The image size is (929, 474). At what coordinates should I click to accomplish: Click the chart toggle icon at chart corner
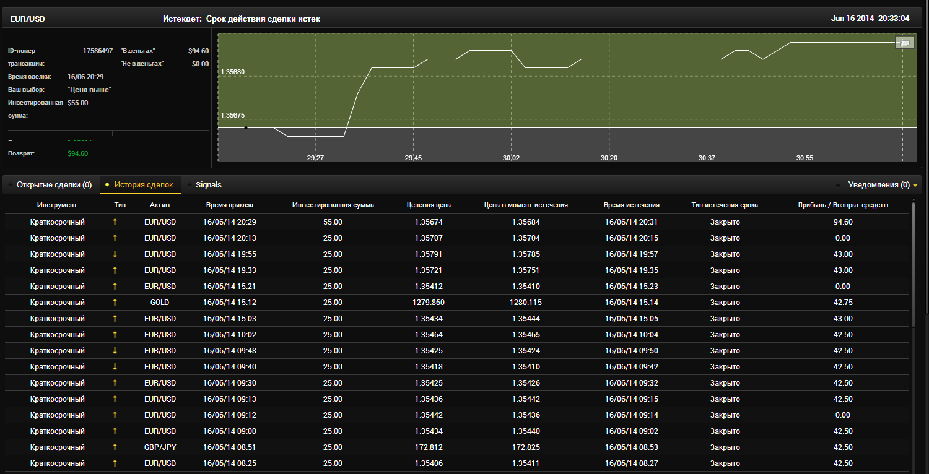click(x=904, y=43)
